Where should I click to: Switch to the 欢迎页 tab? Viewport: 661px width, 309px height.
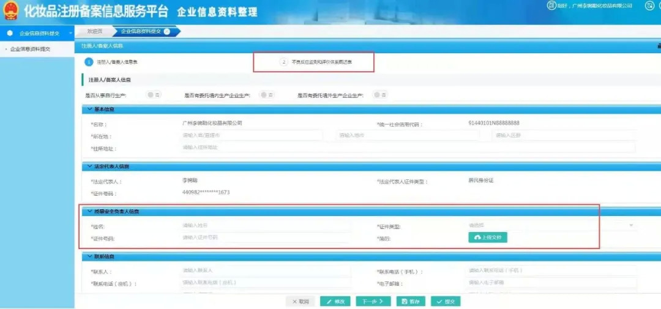[x=95, y=32]
